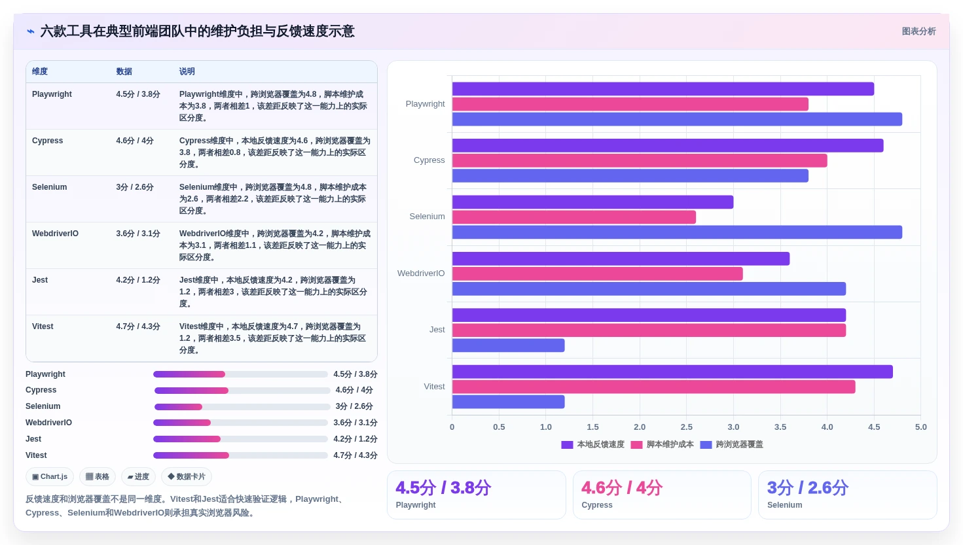Select the Playwright table row name
The height and width of the screenshot is (545, 963).
(52, 94)
